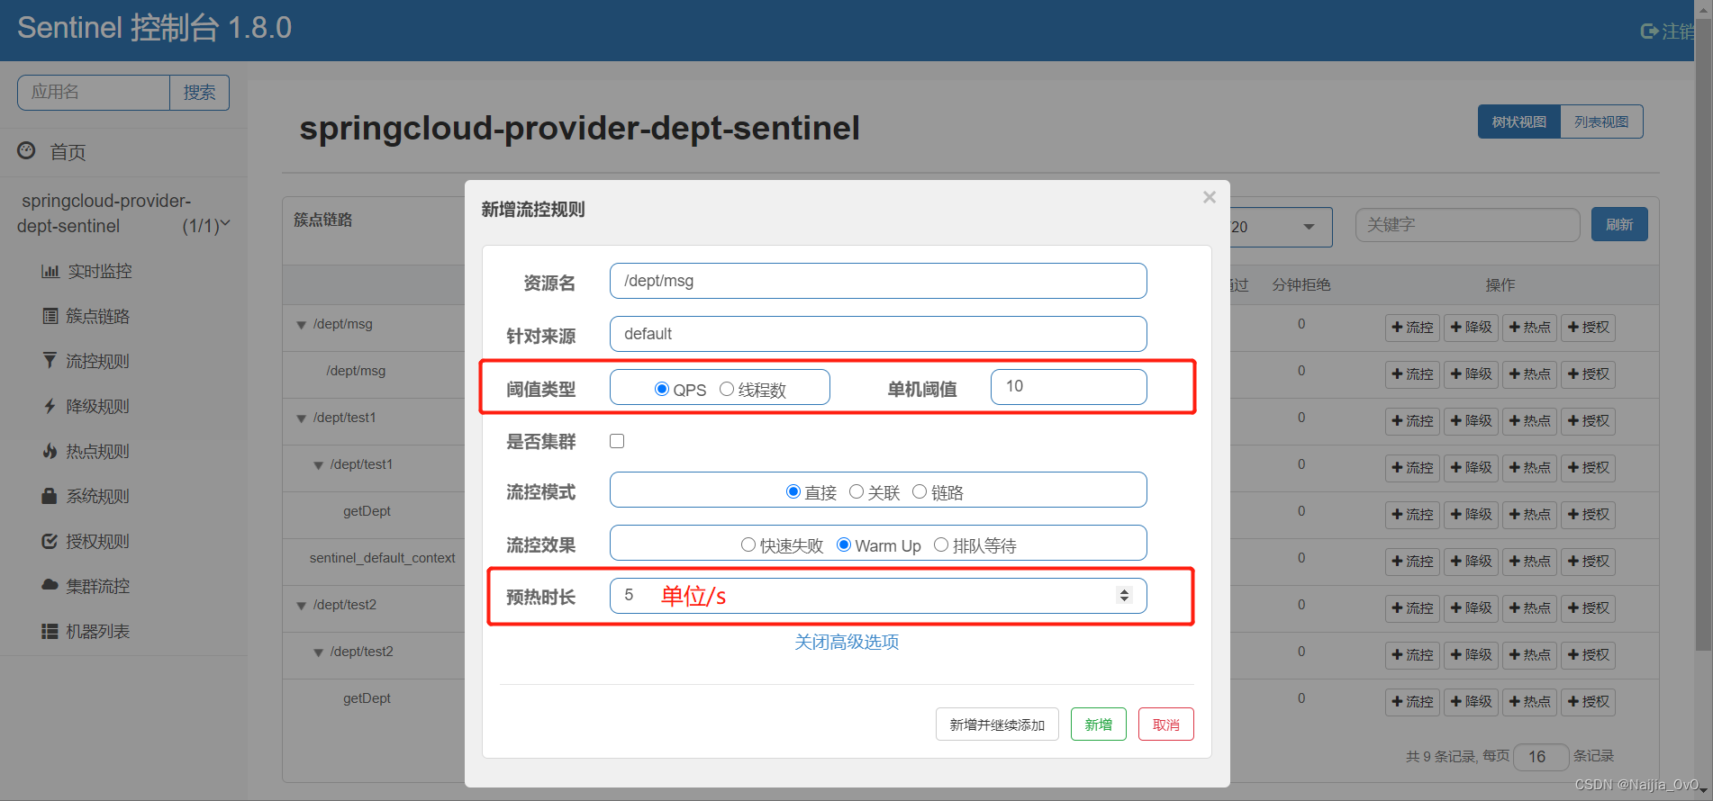The height and width of the screenshot is (801, 1713).
Task: Select QPS threshold type
Action: (x=662, y=389)
